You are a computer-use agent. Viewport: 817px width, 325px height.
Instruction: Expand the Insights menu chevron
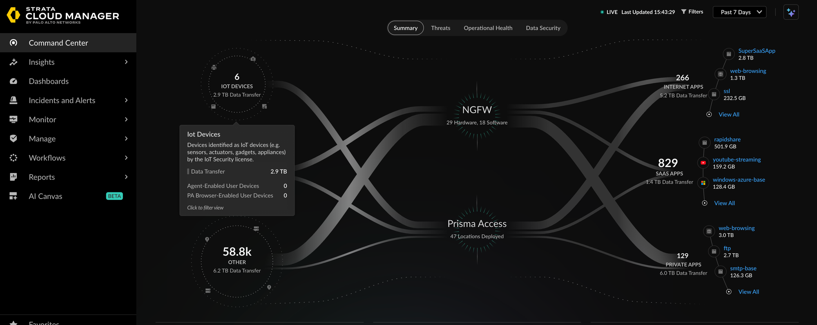point(126,62)
